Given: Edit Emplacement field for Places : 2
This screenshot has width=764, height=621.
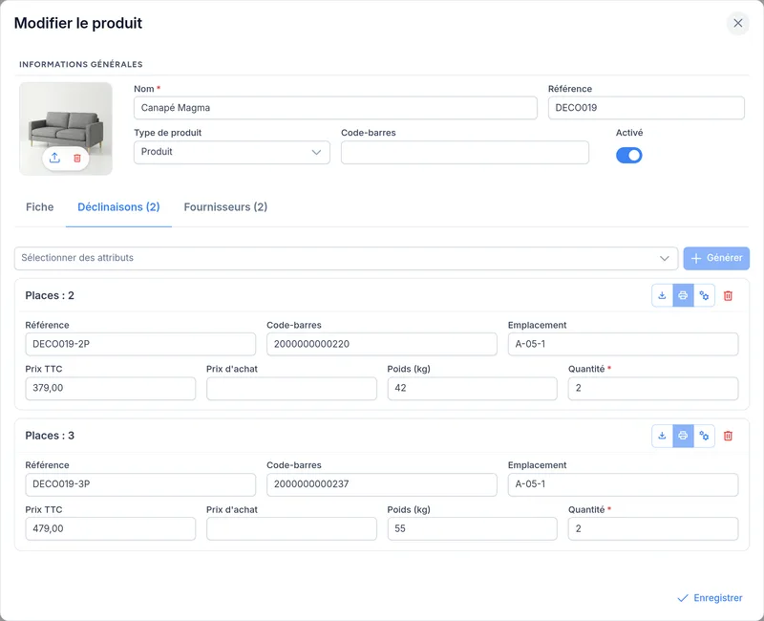Looking at the screenshot, I should (624, 344).
